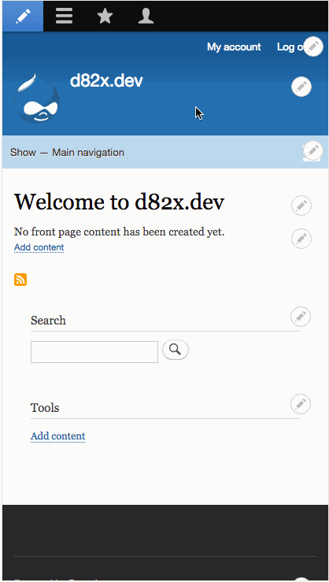
Task: Click contextual pencil beside front page content
Action: pyautogui.click(x=301, y=239)
